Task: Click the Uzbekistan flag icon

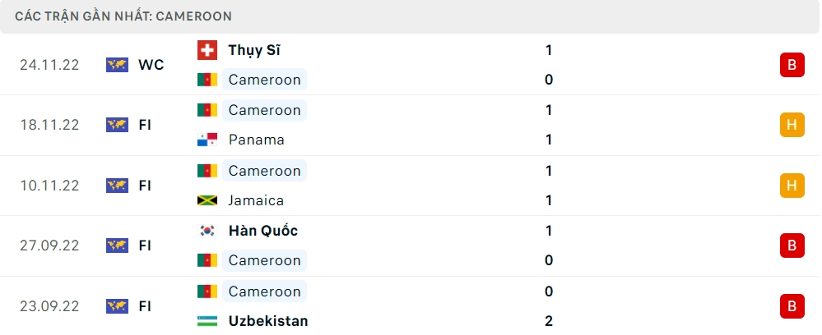Action: point(207,321)
